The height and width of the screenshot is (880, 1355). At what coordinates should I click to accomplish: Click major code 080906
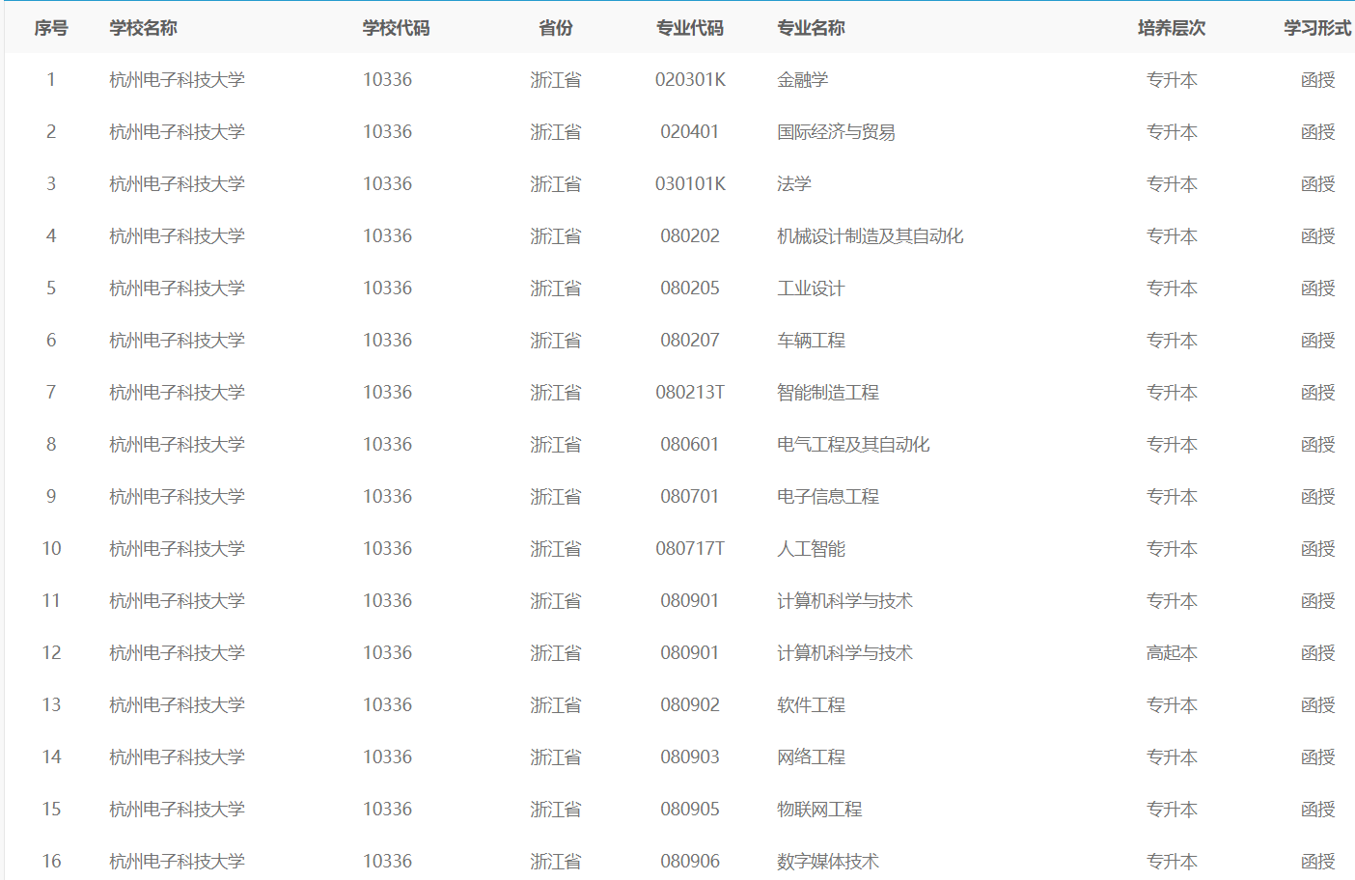(690, 862)
